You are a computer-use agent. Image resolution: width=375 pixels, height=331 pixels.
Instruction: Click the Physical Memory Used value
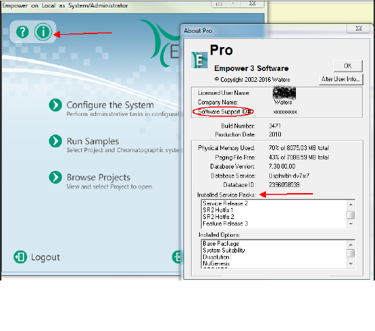click(x=299, y=148)
